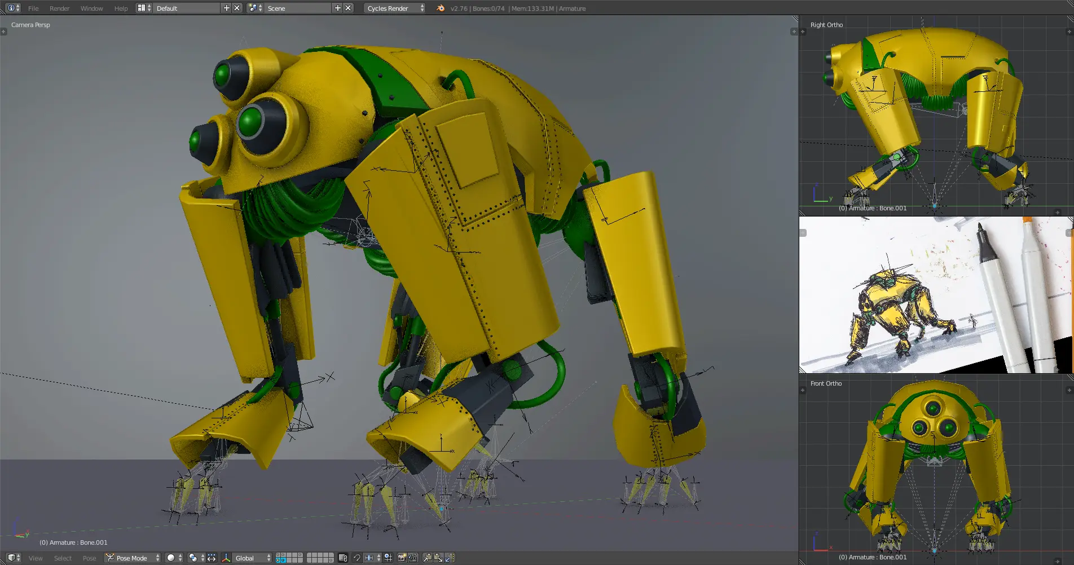Click the OpenGL render animation clapper icon
1074x565 pixels.
[413, 558]
